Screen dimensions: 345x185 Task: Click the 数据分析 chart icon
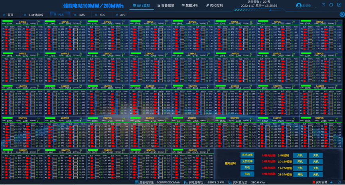(x=183, y=6)
